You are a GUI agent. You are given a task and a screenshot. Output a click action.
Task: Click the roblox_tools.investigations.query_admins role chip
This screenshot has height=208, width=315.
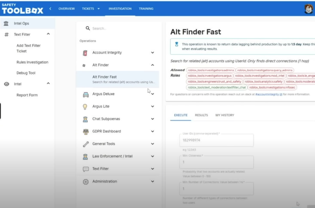click(265, 70)
